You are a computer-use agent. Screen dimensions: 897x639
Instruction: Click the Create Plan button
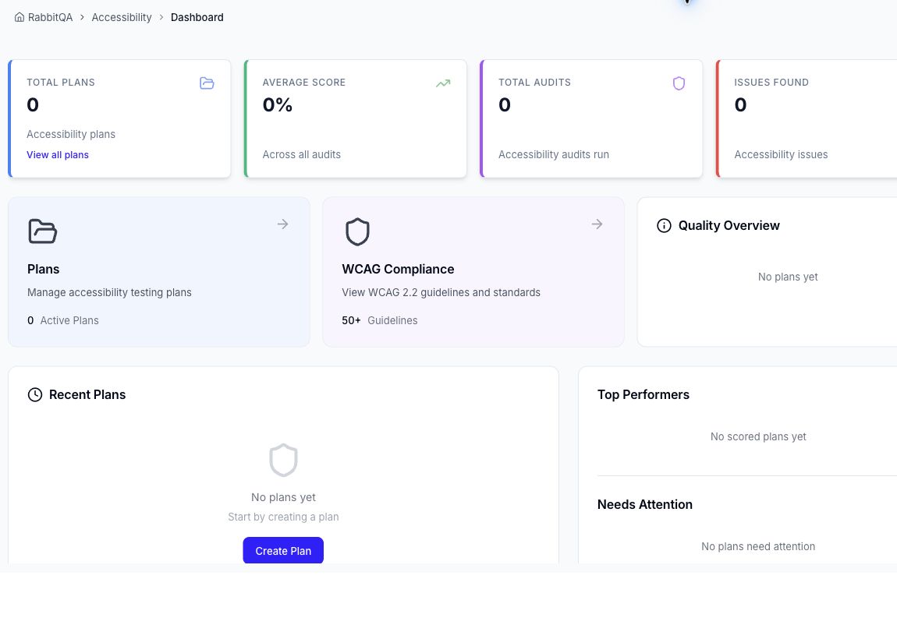click(x=283, y=550)
